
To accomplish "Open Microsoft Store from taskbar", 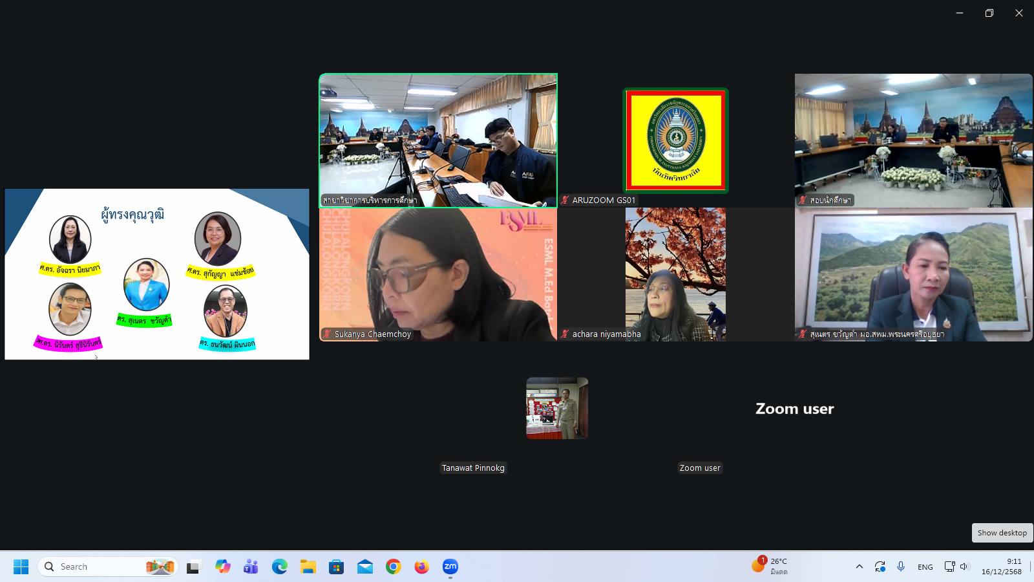I will tap(336, 566).
